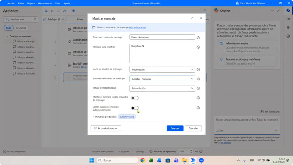Open variables pane from right sidebar
293x165 pixels.
point(288,19)
